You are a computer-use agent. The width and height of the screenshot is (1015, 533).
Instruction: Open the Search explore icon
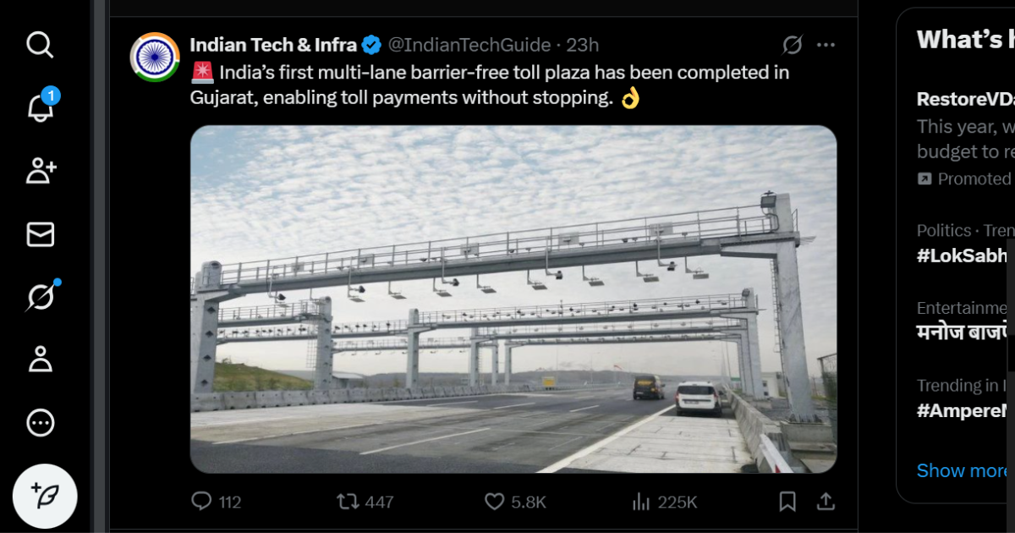pyautogui.click(x=40, y=45)
